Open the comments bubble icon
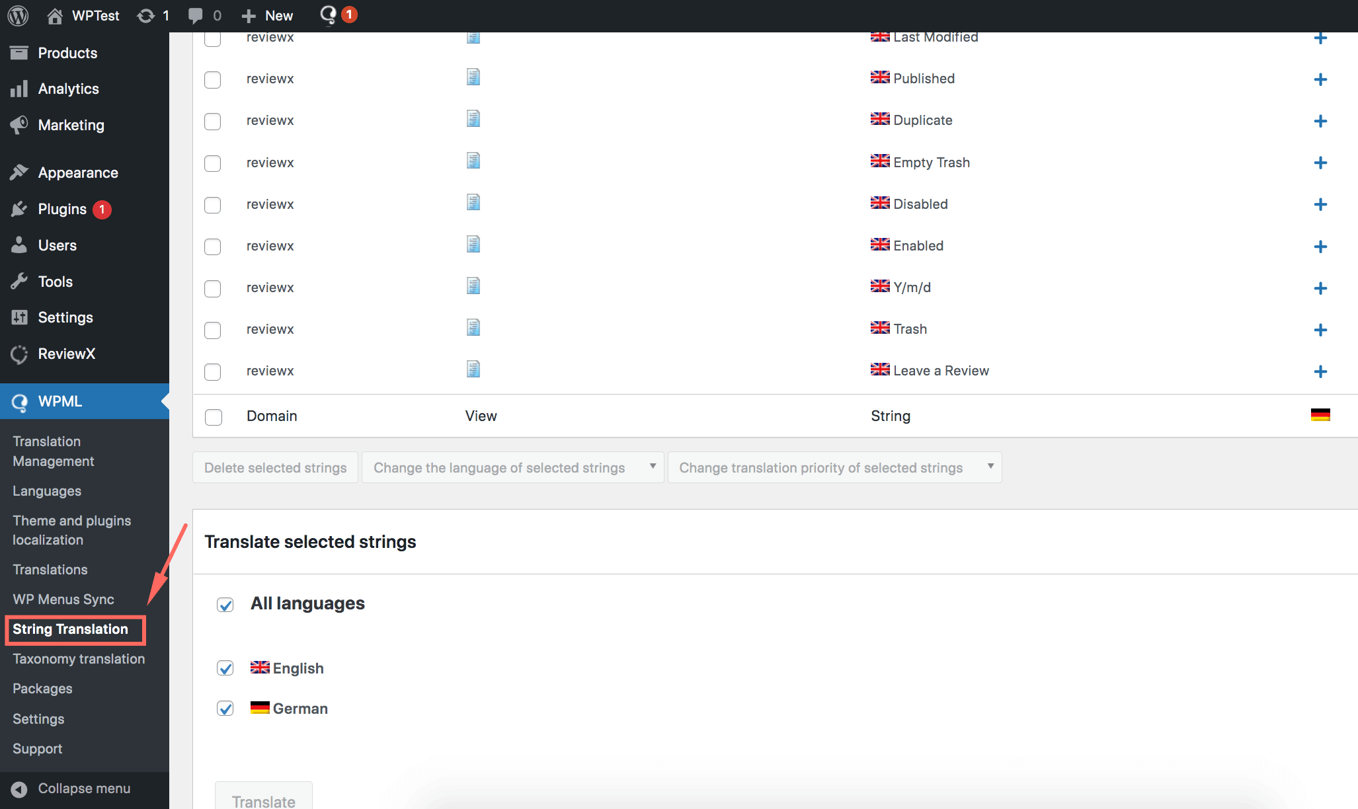This screenshot has width=1358, height=809. (x=195, y=15)
